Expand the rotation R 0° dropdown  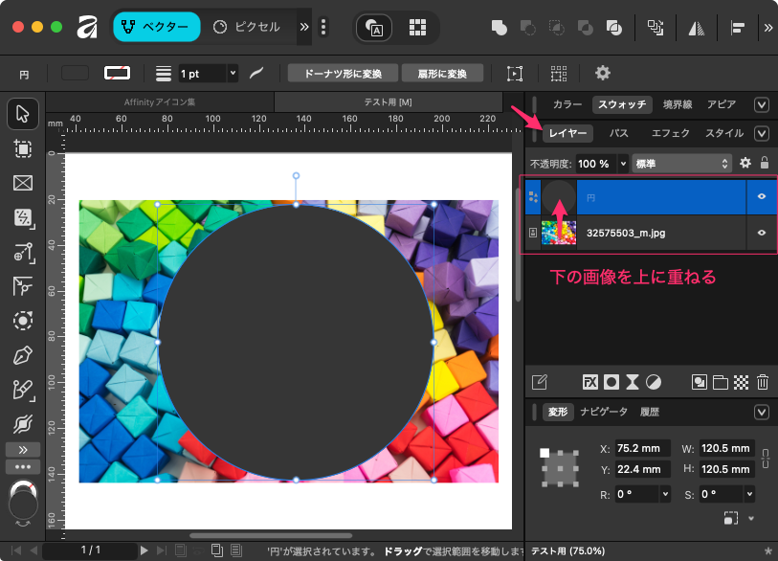click(x=664, y=495)
